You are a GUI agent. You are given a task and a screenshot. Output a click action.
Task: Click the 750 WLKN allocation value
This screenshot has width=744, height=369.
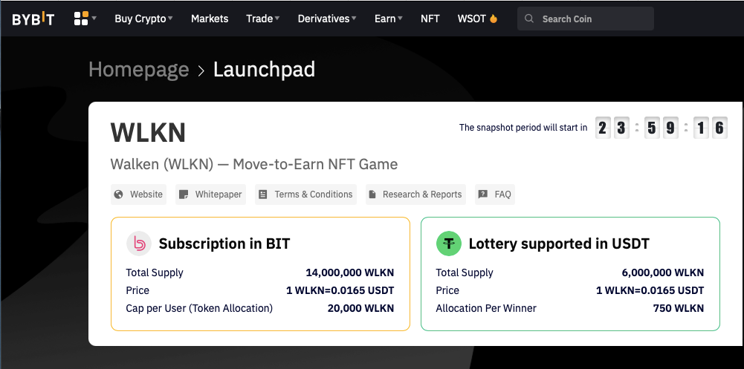click(x=679, y=309)
